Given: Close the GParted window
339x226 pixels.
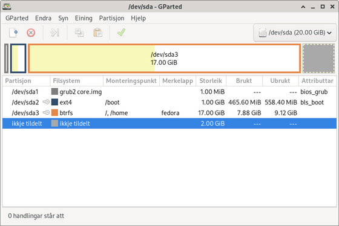Looking at the screenshot, I should pyautogui.click(x=332, y=7).
